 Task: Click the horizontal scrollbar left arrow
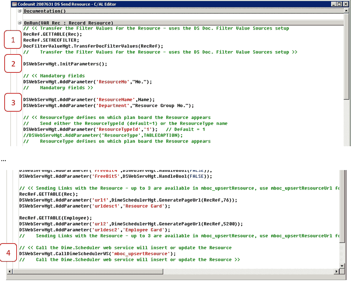9,271
